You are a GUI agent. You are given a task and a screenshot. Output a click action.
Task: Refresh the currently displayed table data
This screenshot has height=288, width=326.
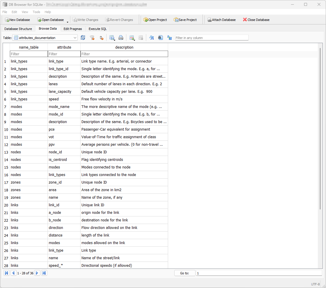[83, 38]
